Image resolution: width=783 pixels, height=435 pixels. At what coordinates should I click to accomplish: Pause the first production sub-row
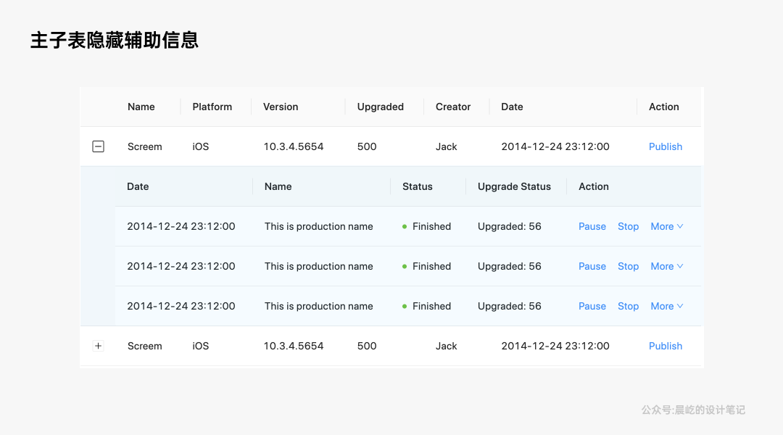click(592, 226)
